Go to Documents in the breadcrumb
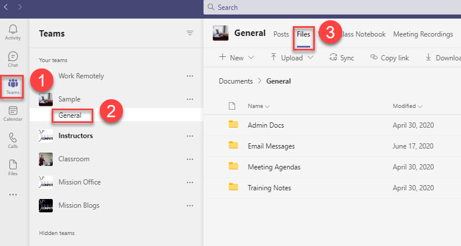The width and height of the screenshot is (461, 246). (x=236, y=81)
